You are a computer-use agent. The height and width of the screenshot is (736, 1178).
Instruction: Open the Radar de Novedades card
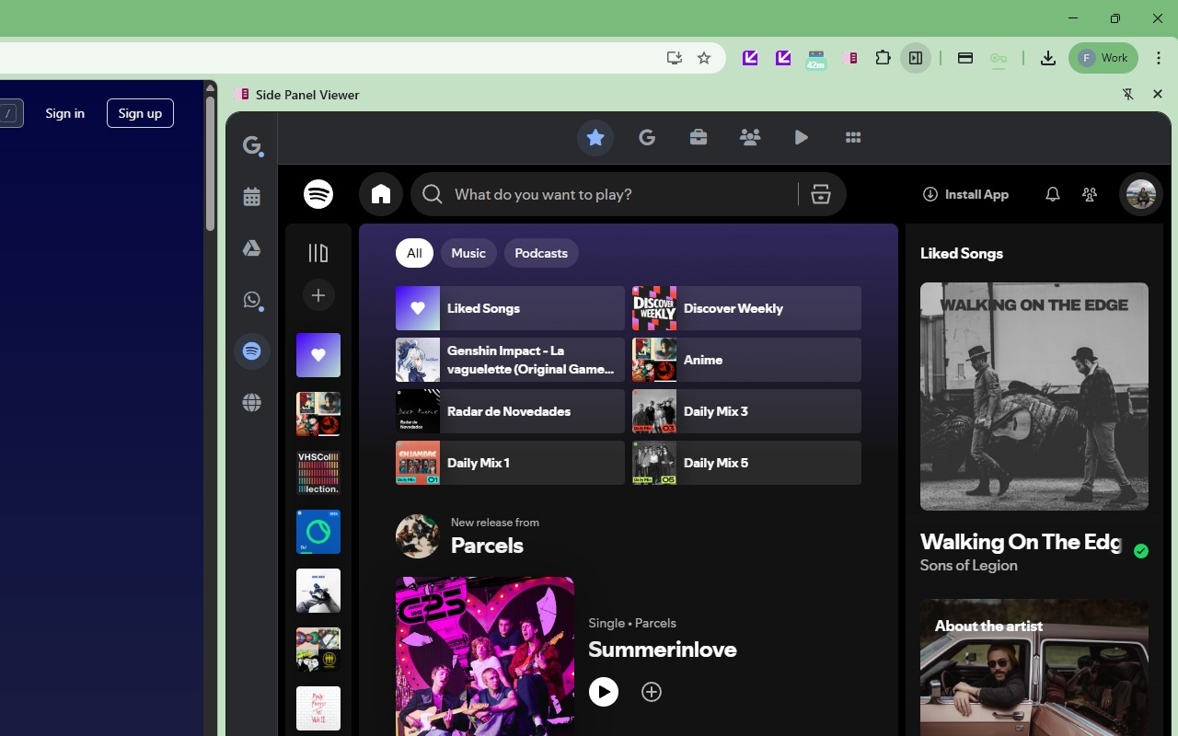pos(510,411)
